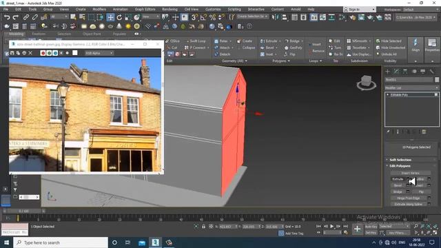This screenshot has width=441, height=248.
Task: Toggle the Scene Explorer icon
Action: (x=294, y=17)
